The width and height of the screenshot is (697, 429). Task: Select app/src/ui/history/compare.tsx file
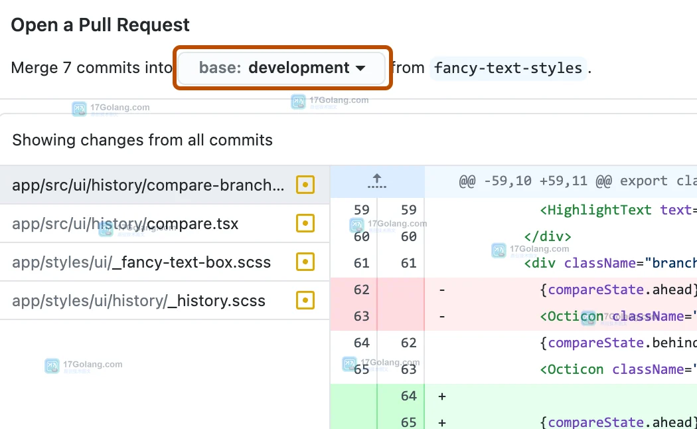[165, 224]
